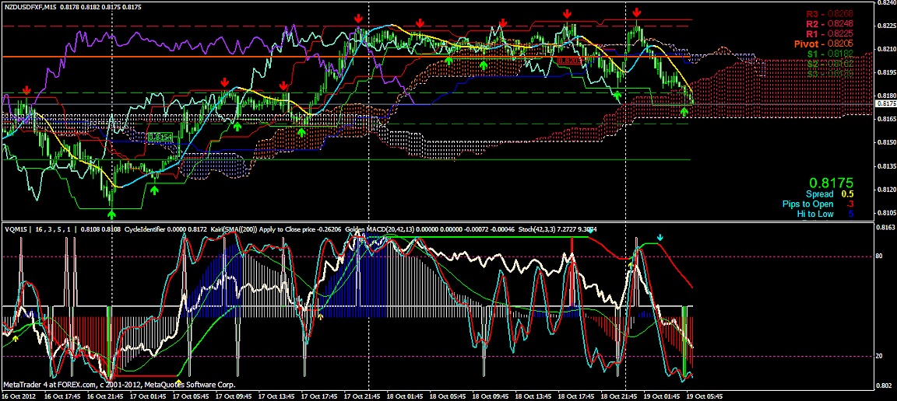Click the current price tag 0.8175 on right axis
897x401 pixels.
pyautogui.click(x=885, y=103)
